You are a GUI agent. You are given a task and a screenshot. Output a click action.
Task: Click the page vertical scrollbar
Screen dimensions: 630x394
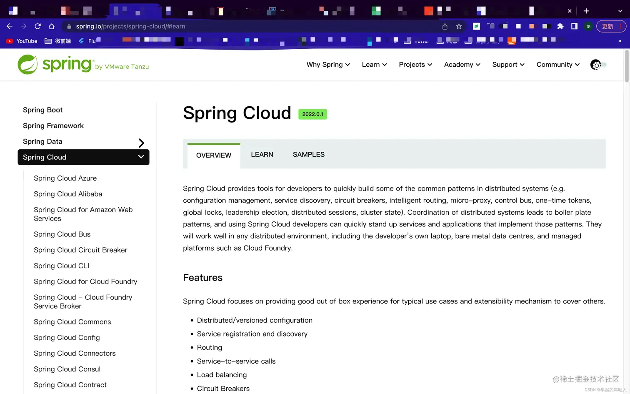(x=627, y=67)
